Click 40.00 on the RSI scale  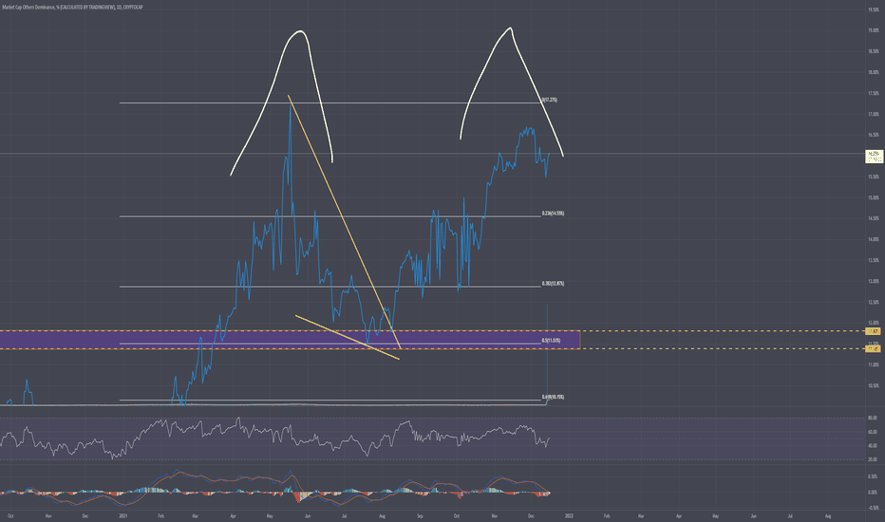coord(872,446)
